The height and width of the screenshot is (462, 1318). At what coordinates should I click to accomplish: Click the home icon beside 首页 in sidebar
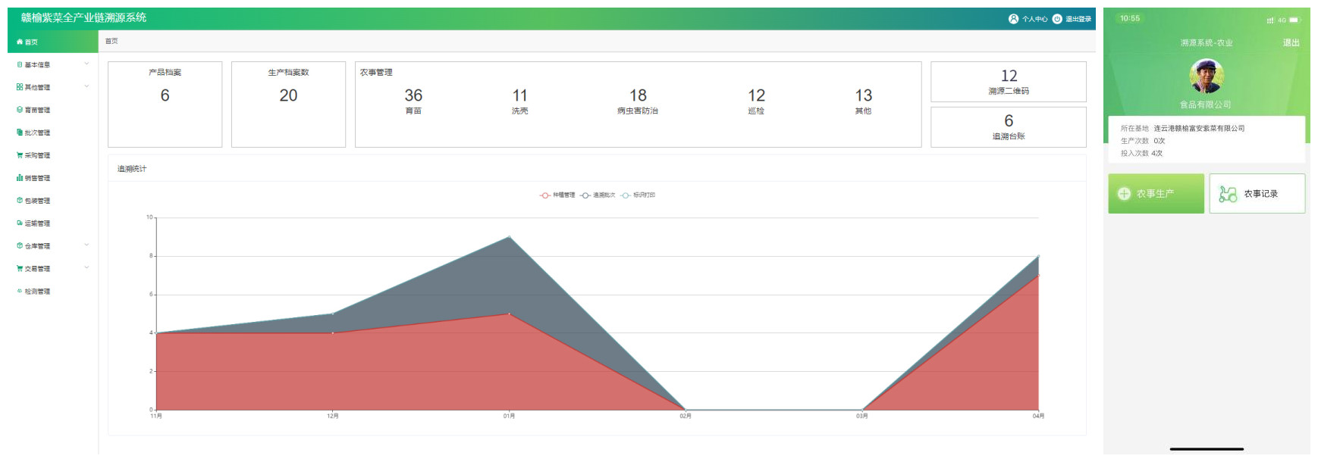20,42
